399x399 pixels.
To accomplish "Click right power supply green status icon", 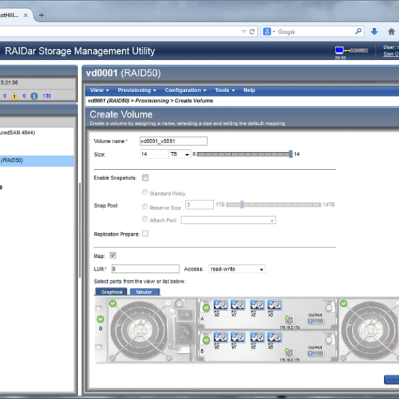I will coord(344,303).
